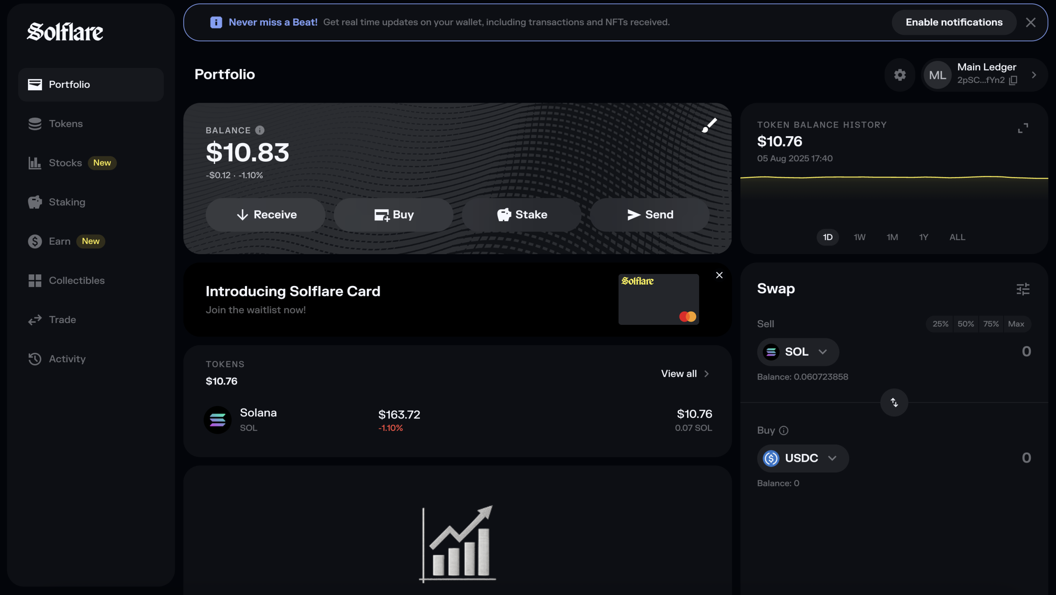The width and height of the screenshot is (1056, 595).
Task: Select the ALL time range
Action: pos(957,237)
